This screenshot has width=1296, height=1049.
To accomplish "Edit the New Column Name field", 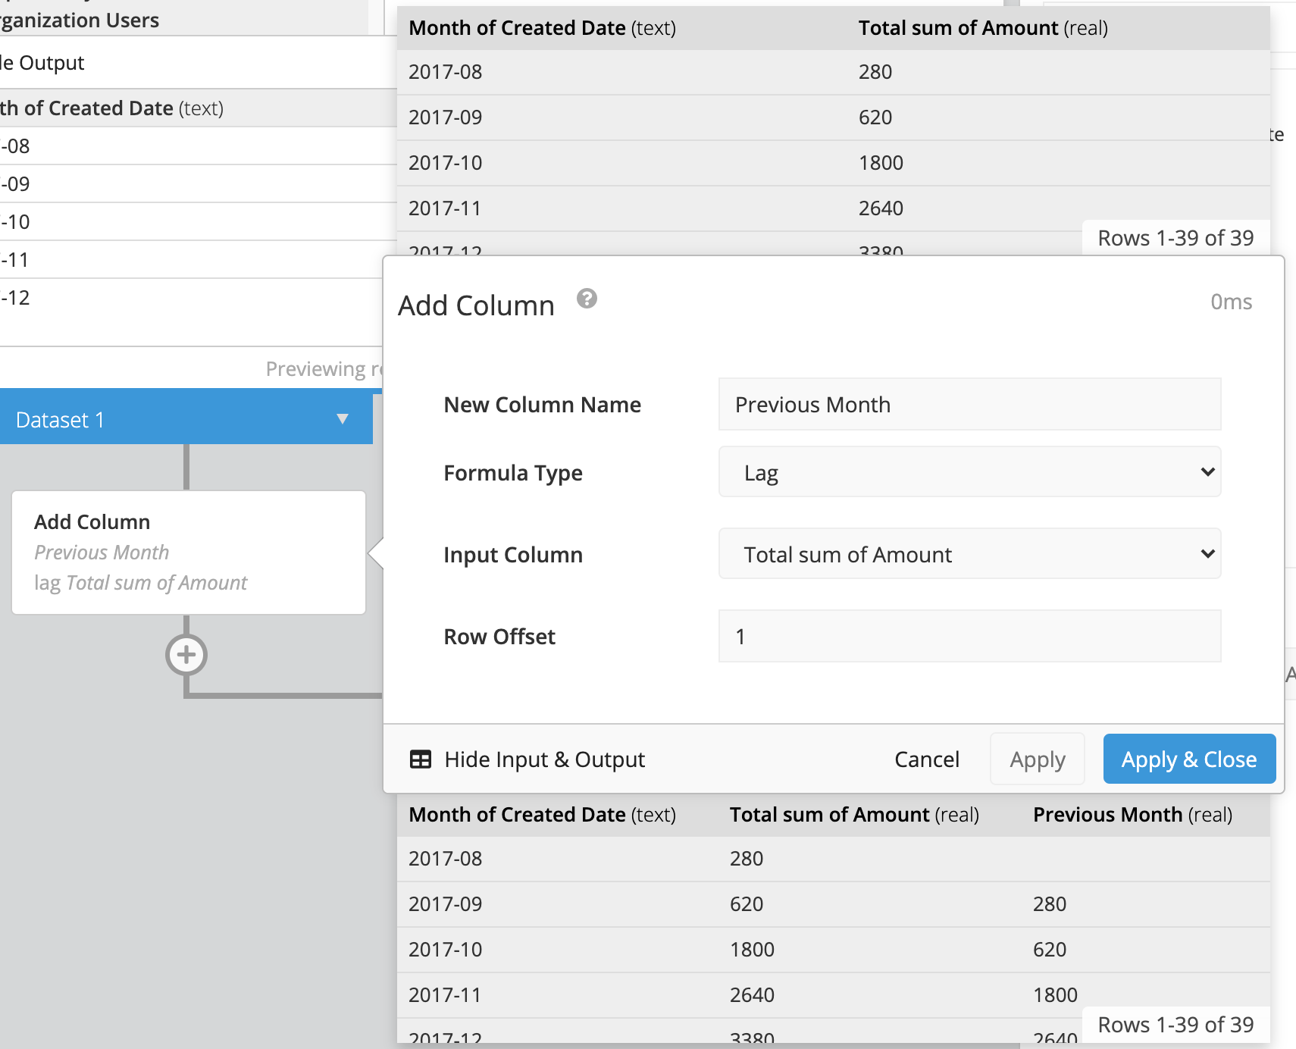I will (969, 404).
